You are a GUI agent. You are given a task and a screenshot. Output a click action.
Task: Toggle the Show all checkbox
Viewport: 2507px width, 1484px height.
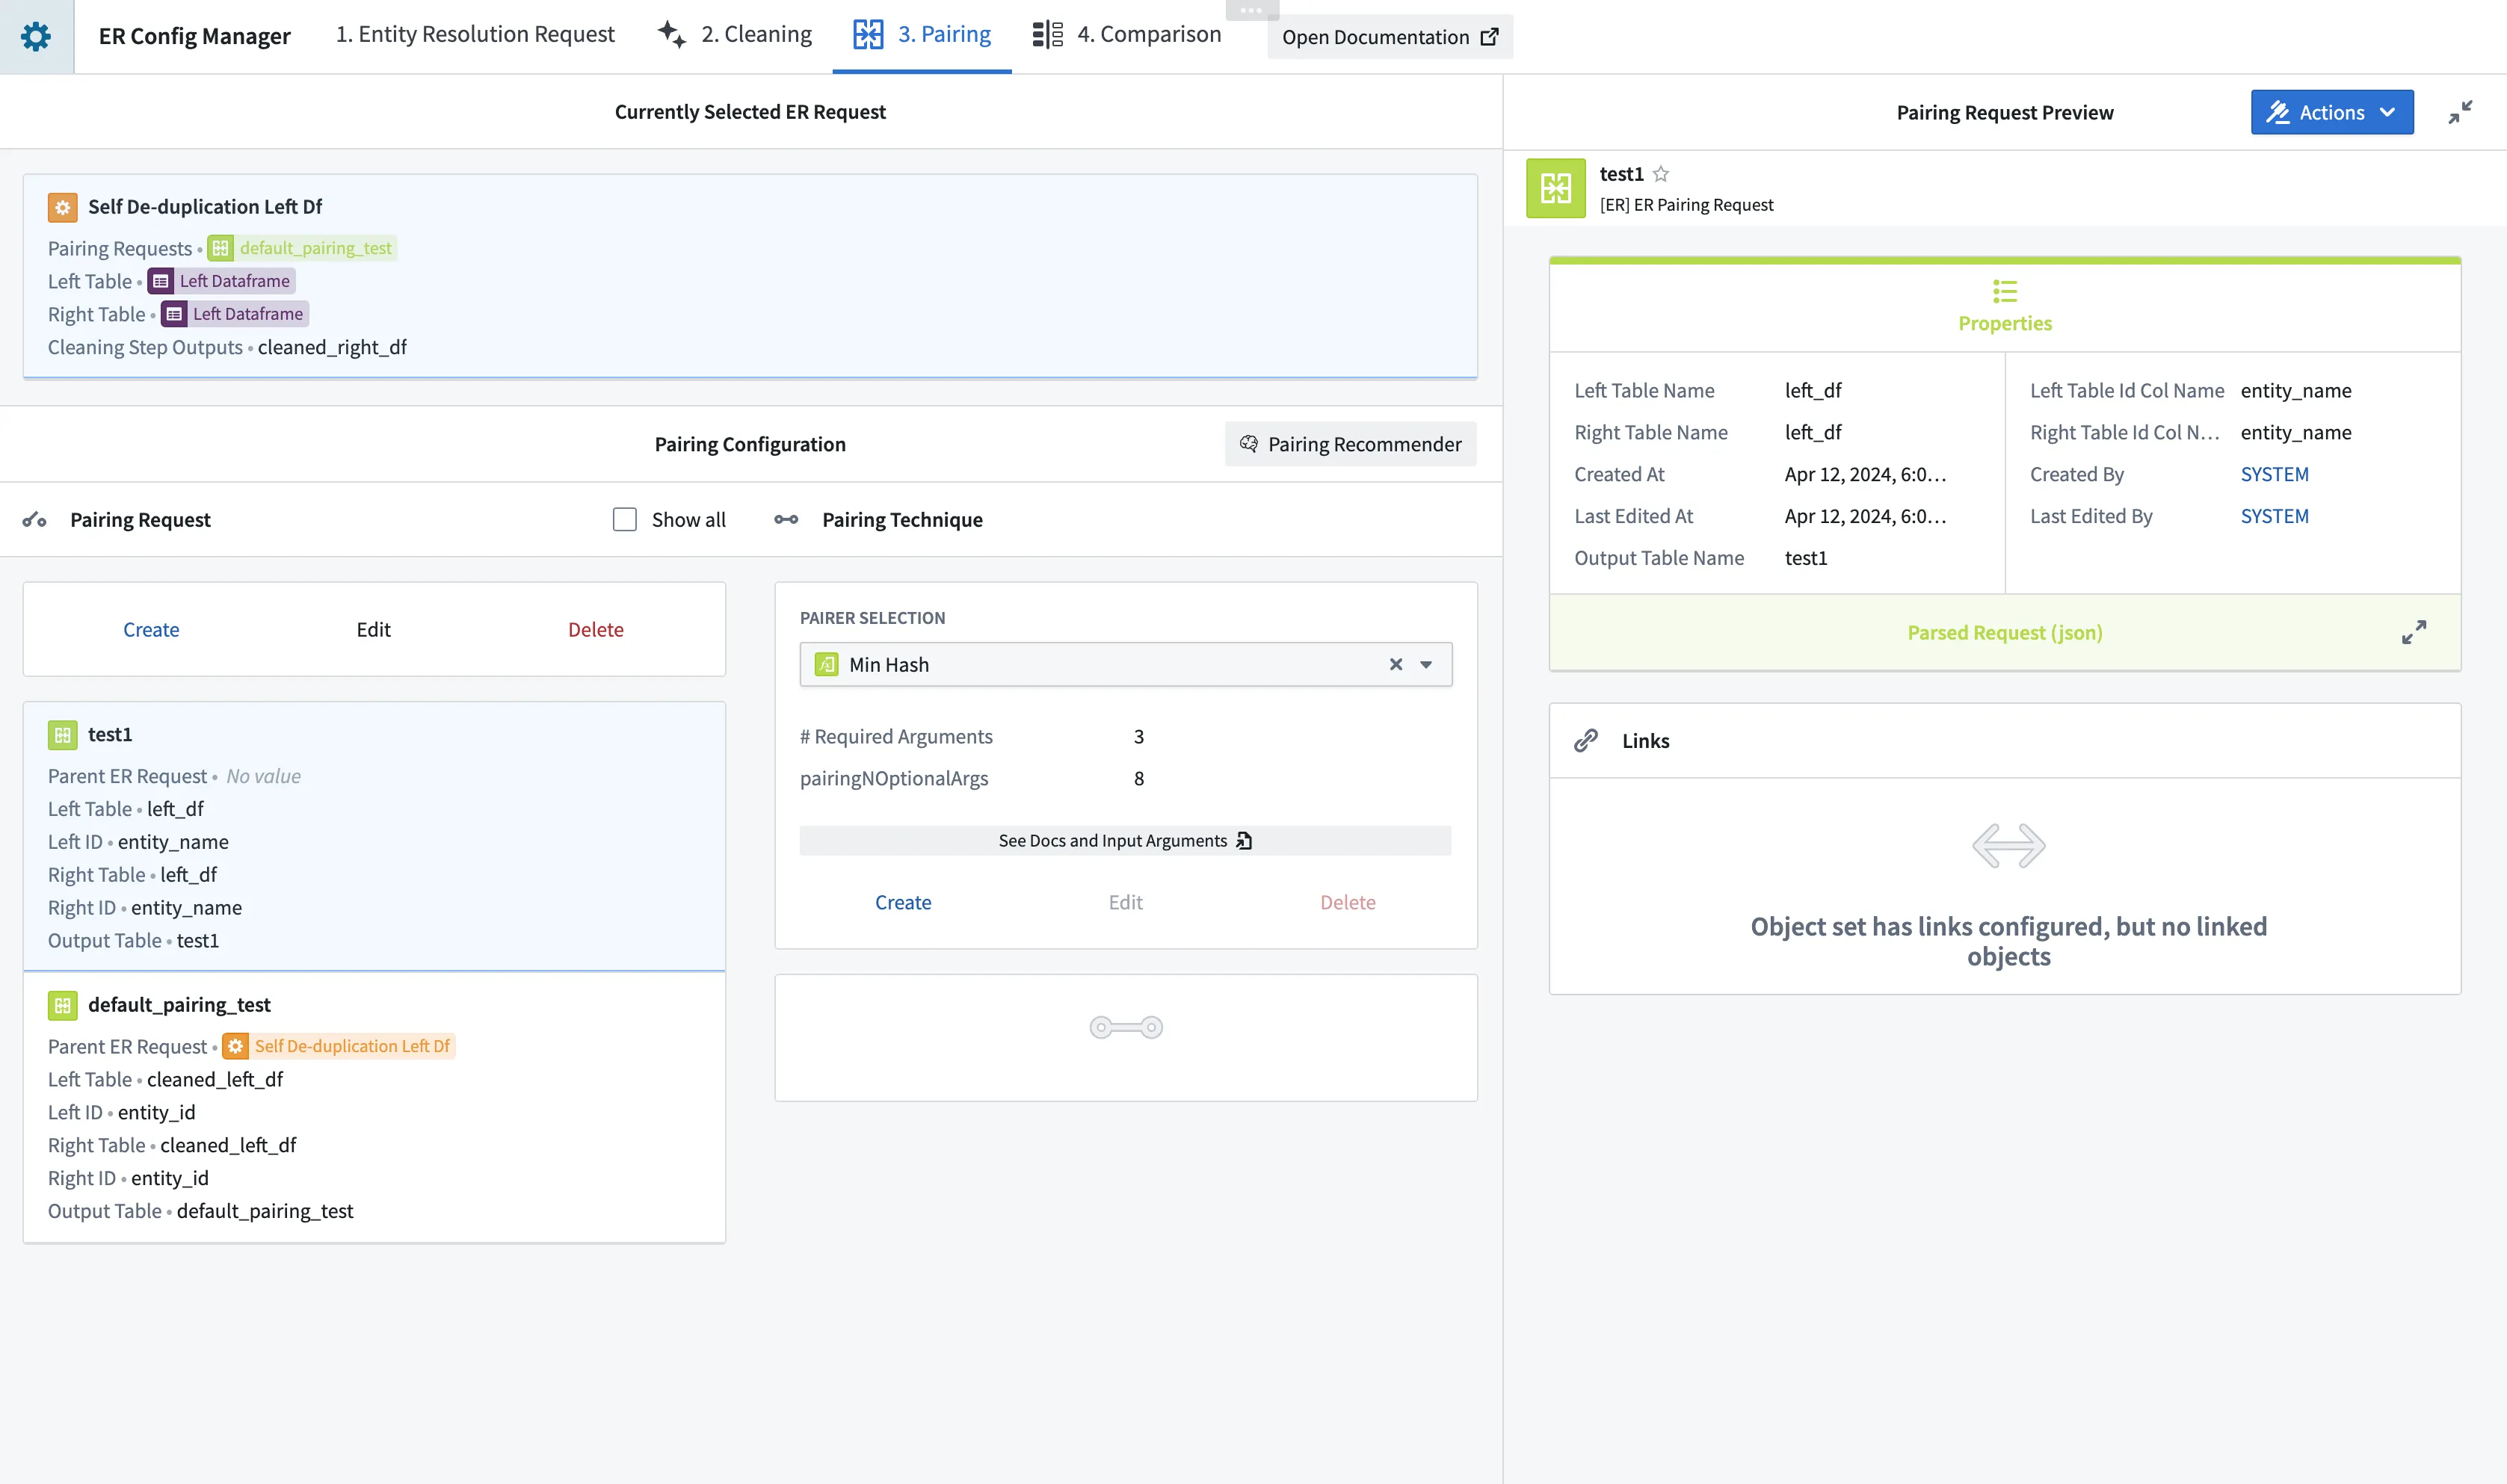[x=625, y=520]
